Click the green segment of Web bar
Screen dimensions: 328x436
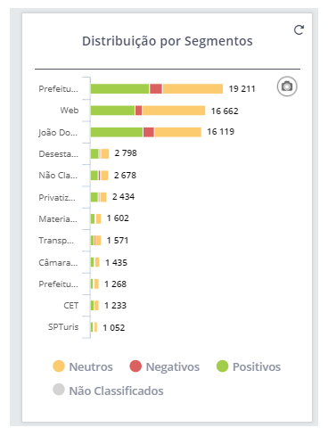click(x=112, y=111)
